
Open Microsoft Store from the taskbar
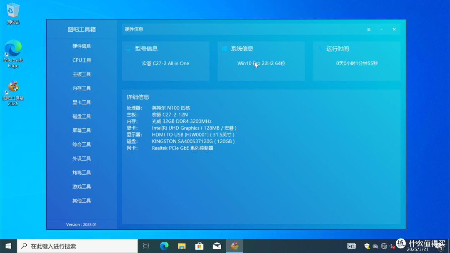(x=199, y=246)
